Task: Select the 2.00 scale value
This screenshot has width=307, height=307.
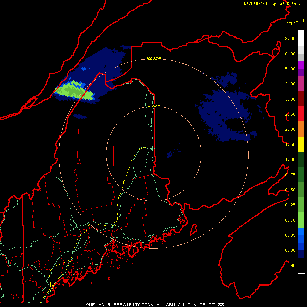Action: [290, 129]
